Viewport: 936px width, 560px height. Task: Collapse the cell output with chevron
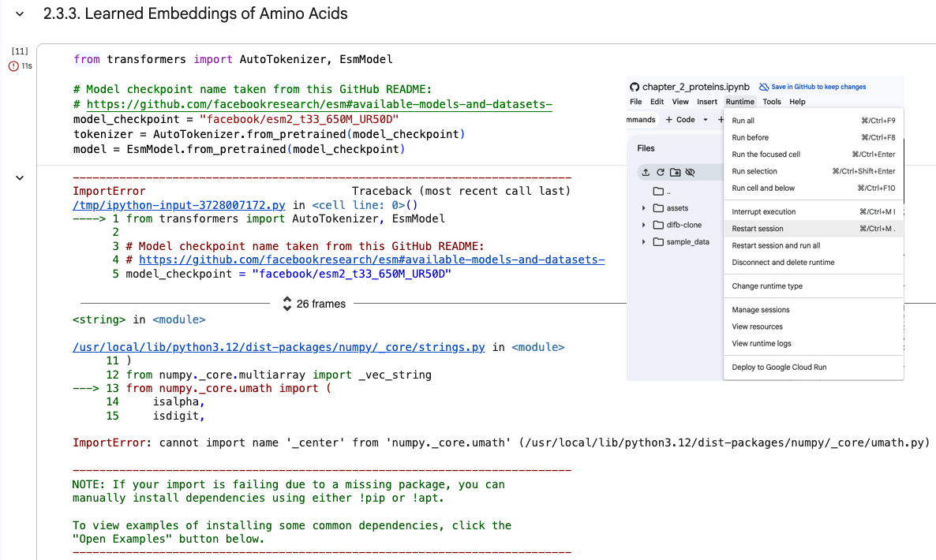click(20, 177)
